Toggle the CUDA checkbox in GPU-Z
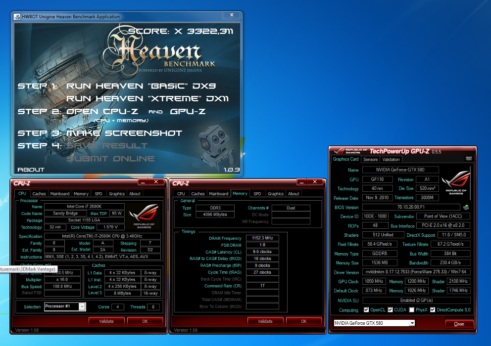 390,310
